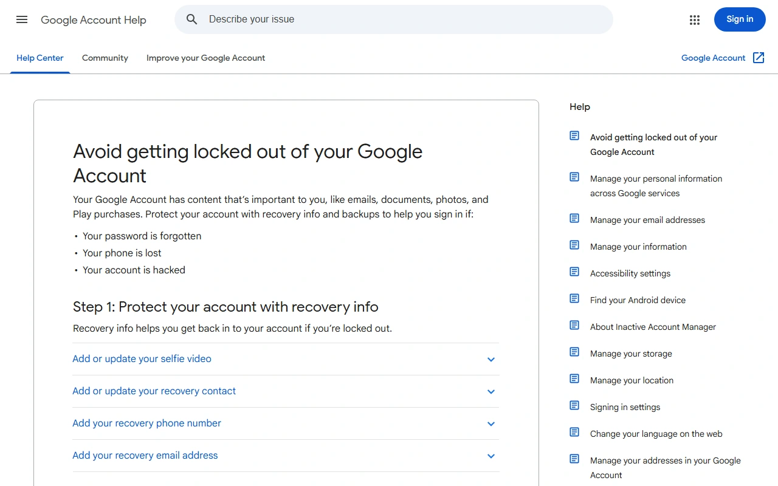The image size is (778, 486).
Task: Open Signing in settings article
Action: click(x=625, y=407)
